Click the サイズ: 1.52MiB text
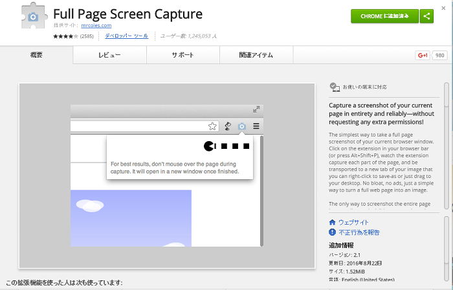Image resolution: width=453 pixels, height=290 pixels. tap(347, 271)
